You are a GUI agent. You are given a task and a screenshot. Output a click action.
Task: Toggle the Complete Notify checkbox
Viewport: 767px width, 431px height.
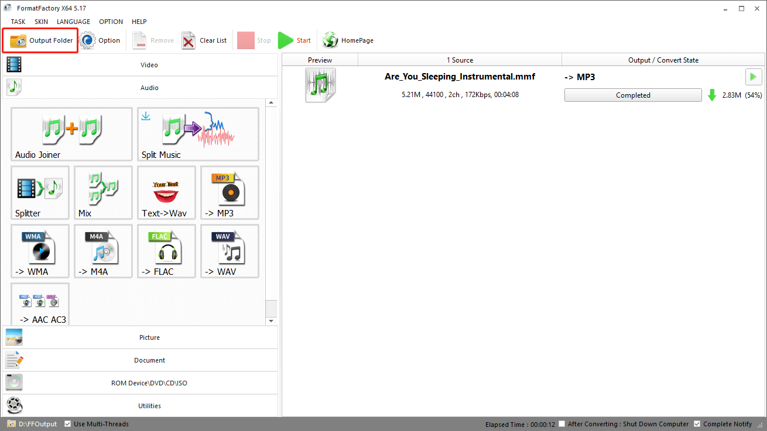click(x=697, y=424)
